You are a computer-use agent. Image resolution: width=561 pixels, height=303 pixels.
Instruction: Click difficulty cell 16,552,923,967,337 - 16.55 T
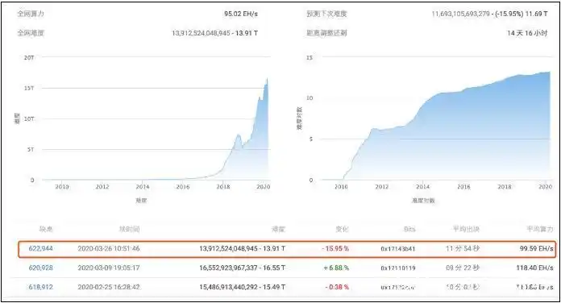click(243, 268)
